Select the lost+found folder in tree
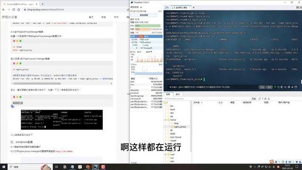Screen dimensions: 302x170 [176, 137]
